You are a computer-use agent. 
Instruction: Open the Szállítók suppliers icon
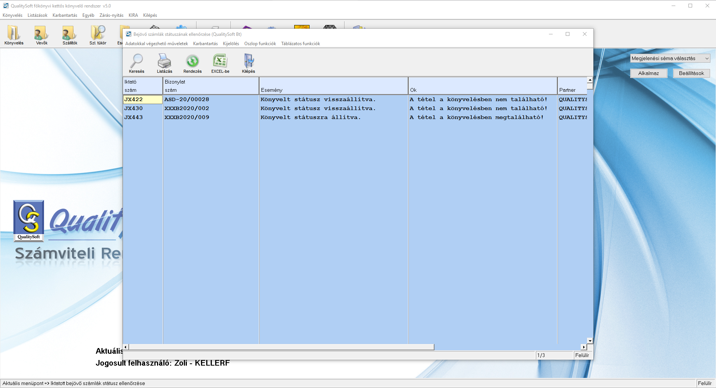(x=70, y=35)
